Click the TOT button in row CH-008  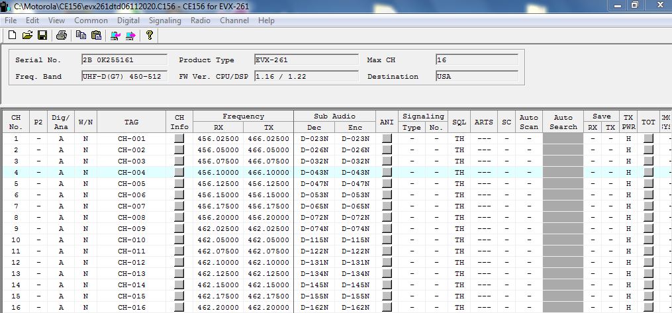(x=648, y=217)
